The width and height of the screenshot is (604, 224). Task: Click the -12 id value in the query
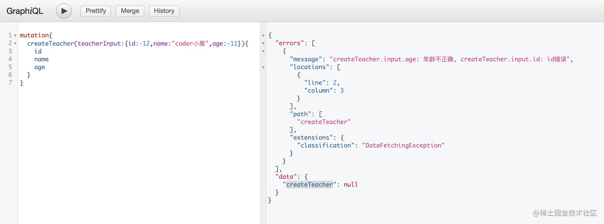coord(145,43)
